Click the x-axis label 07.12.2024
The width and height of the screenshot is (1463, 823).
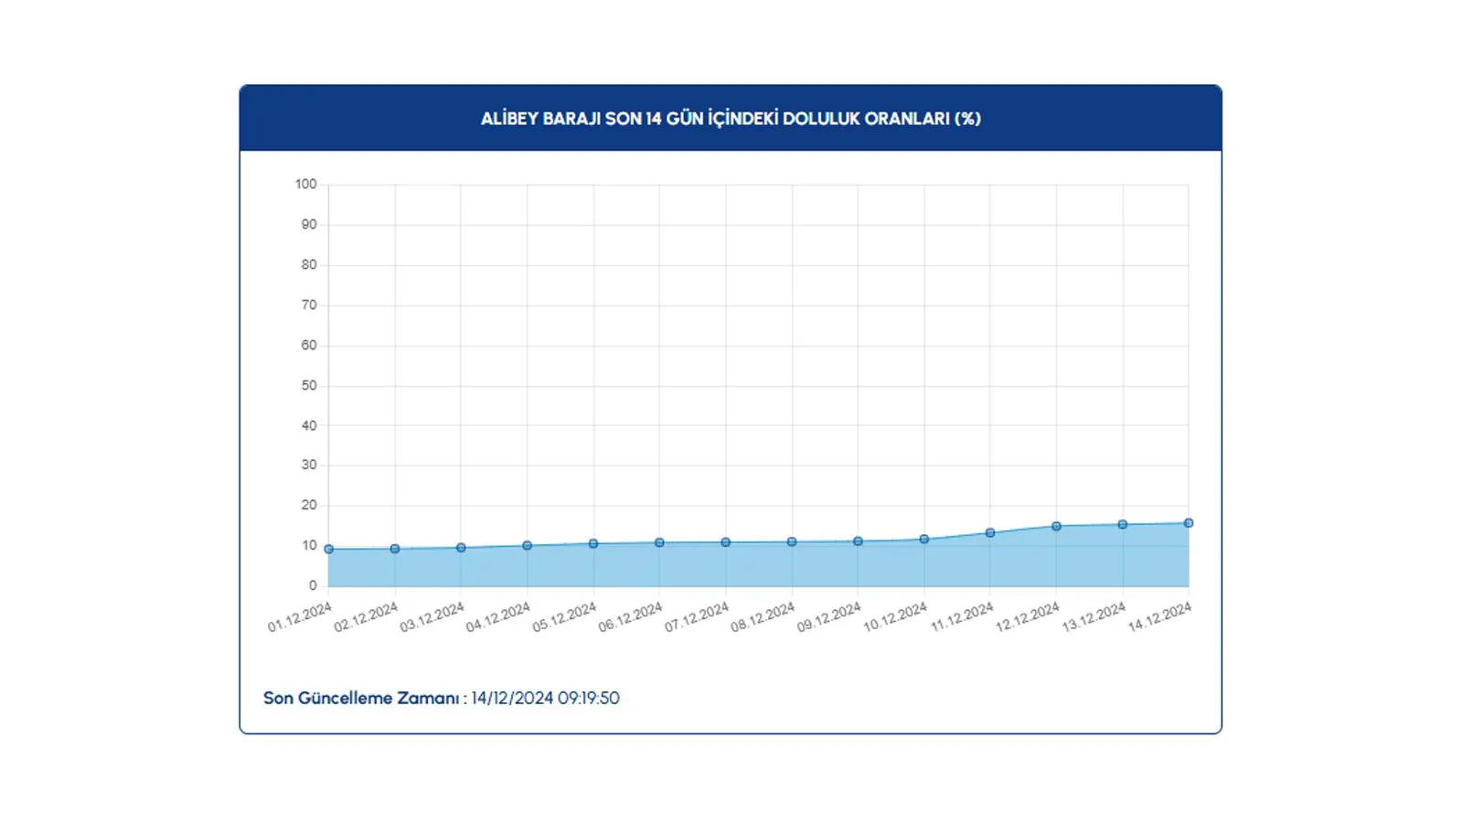click(697, 617)
